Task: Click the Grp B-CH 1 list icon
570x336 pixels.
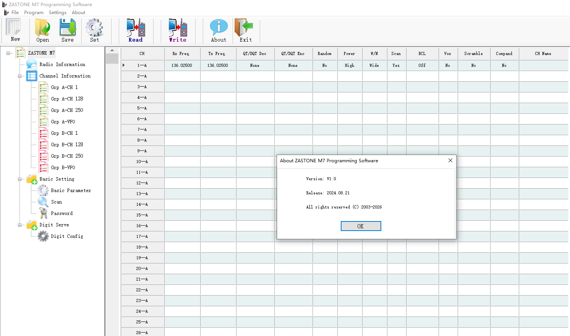Action: click(x=43, y=133)
